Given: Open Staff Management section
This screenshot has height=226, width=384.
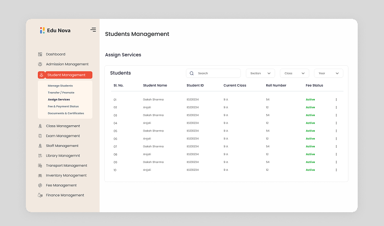Looking at the screenshot, I should click(x=62, y=146).
